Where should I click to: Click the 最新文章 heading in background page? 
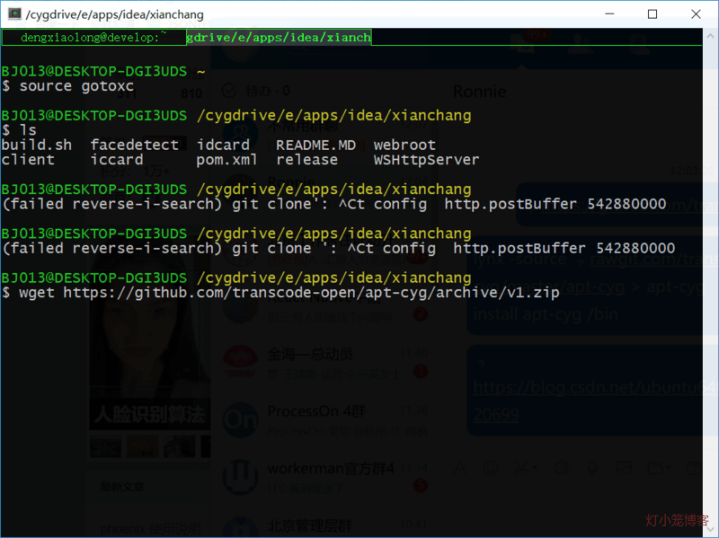[122, 487]
